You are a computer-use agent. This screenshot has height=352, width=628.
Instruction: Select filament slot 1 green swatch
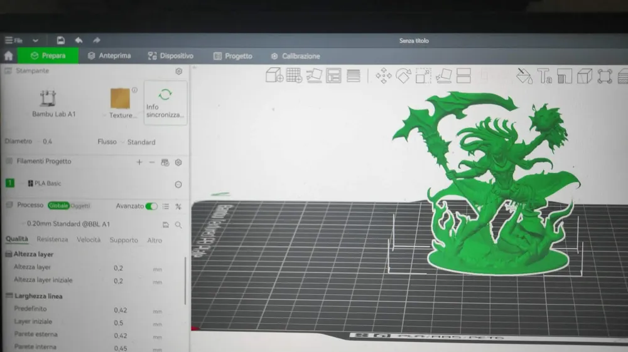point(10,183)
